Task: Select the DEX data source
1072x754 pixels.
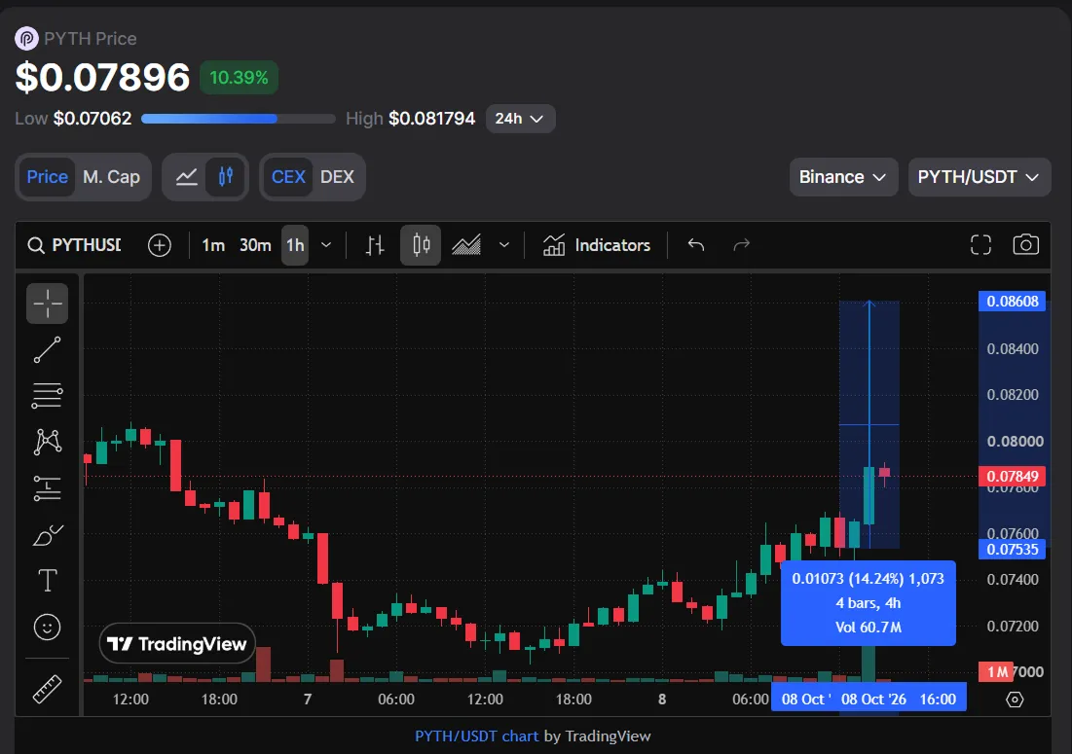Action: [x=337, y=177]
